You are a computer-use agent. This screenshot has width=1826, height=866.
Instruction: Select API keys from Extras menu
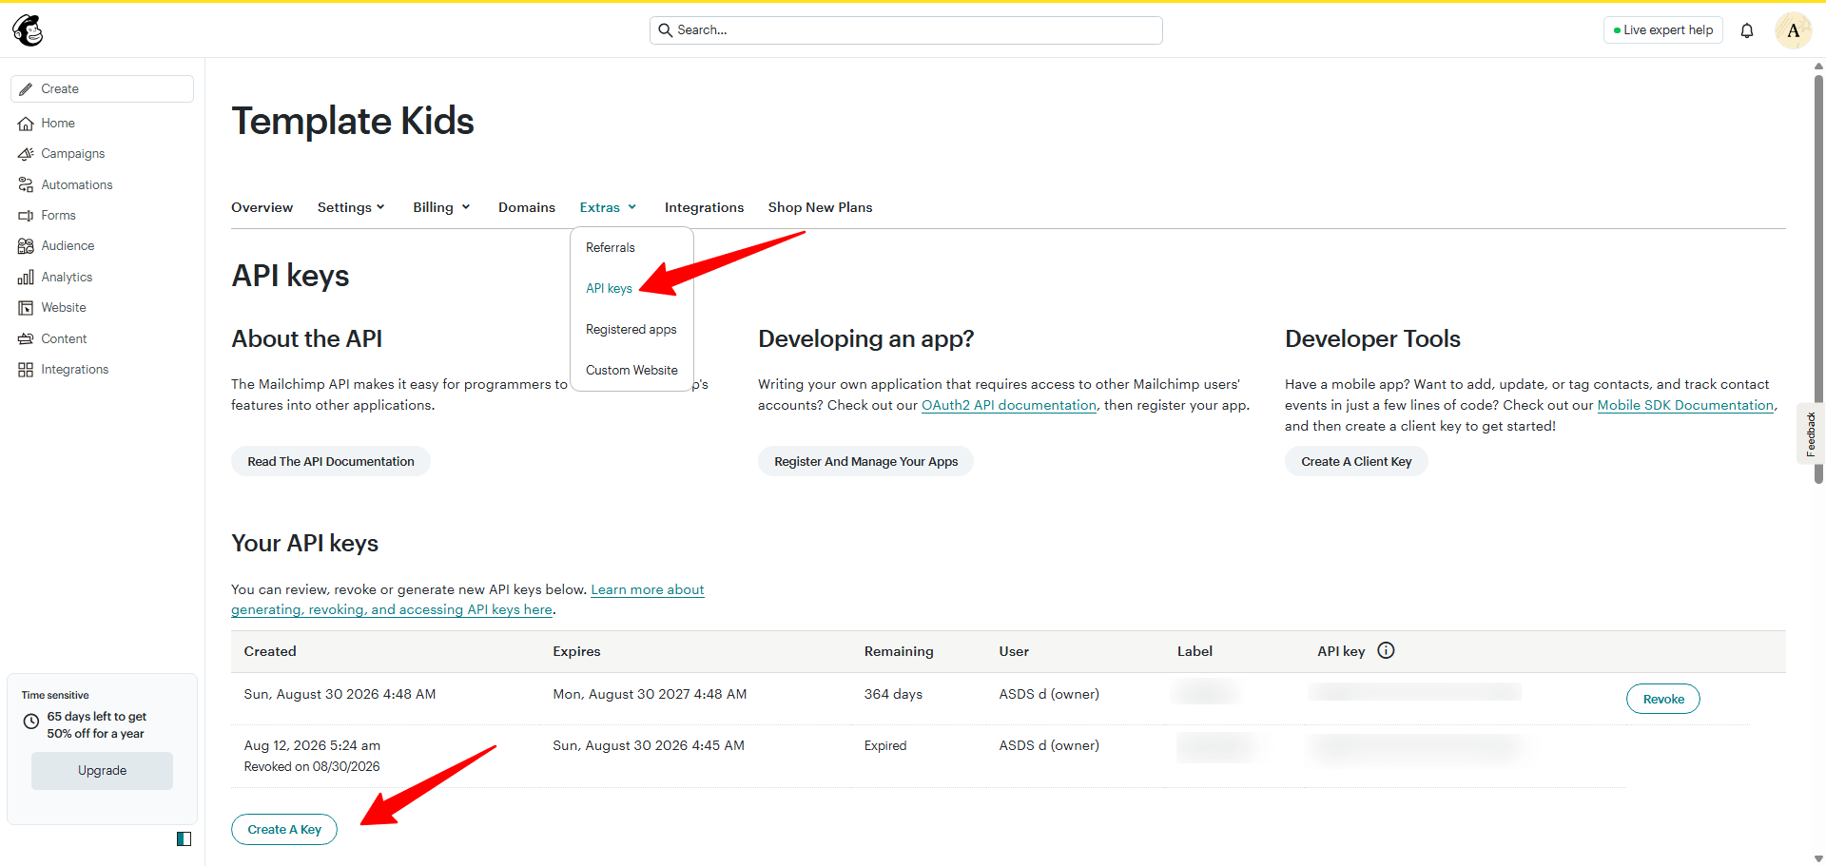tap(631, 288)
